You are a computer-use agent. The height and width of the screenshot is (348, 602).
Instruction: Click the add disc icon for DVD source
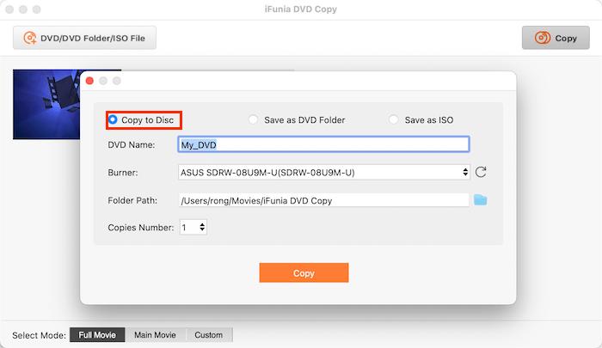[x=31, y=38]
